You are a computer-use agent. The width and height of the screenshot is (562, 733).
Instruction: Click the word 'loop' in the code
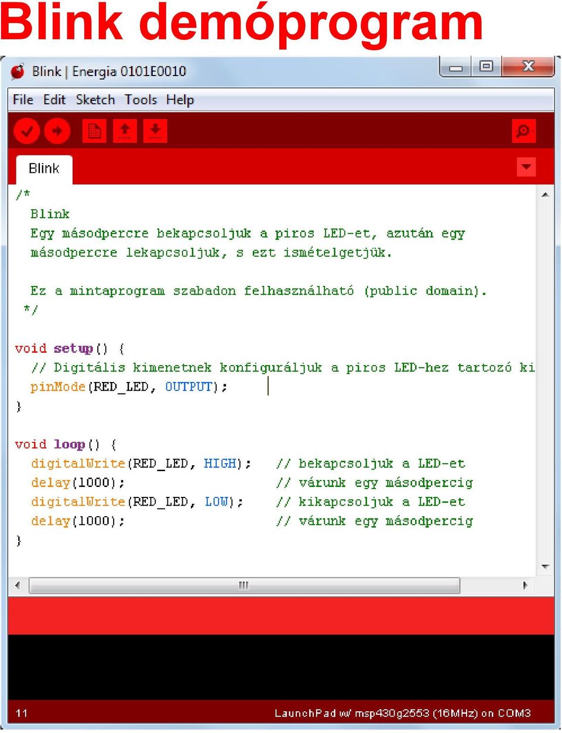click(x=70, y=444)
